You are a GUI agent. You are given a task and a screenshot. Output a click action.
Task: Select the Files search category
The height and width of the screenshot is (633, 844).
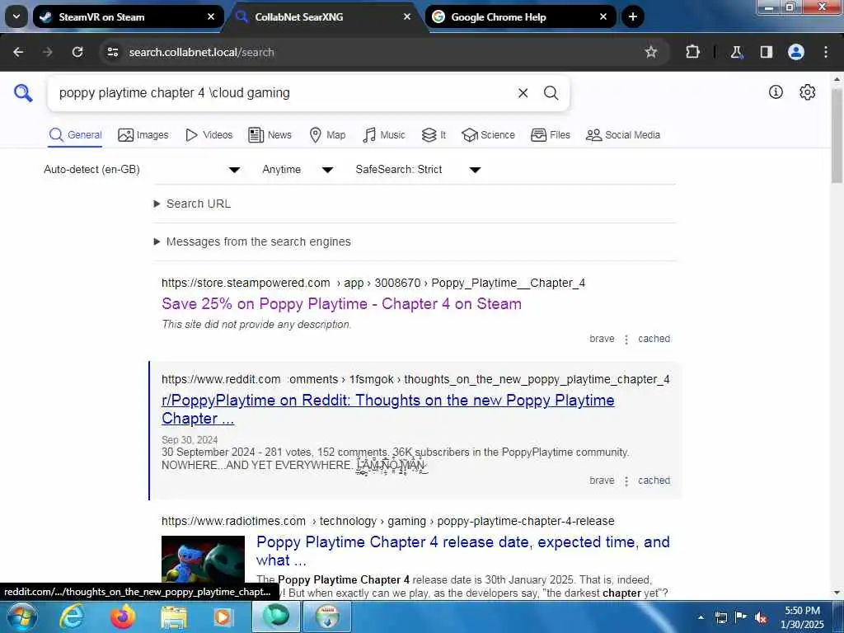550,135
